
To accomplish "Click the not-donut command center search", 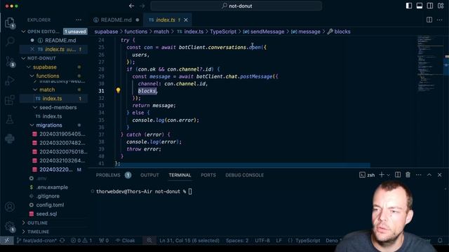I will 236,6.
